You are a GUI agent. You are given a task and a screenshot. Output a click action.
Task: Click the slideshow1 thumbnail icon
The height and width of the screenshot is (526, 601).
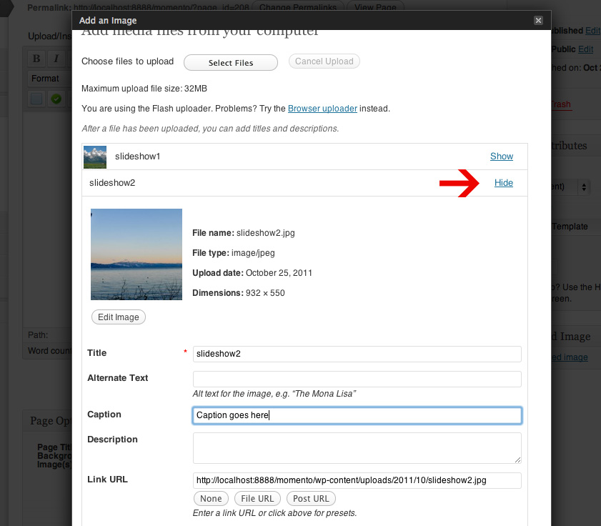click(95, 157)
